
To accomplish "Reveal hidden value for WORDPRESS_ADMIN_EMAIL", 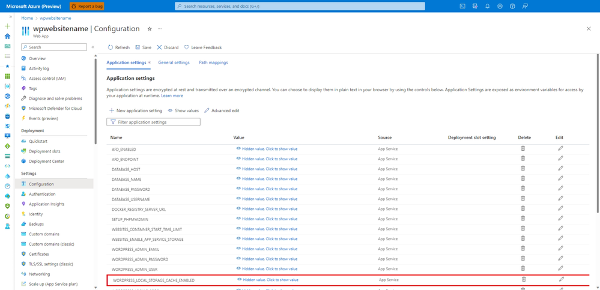I will 267,249.
